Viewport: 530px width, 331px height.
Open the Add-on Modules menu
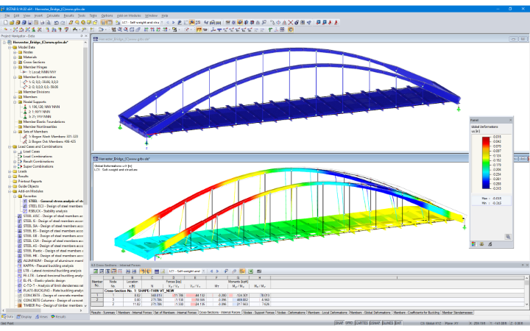tap(129, 15)
